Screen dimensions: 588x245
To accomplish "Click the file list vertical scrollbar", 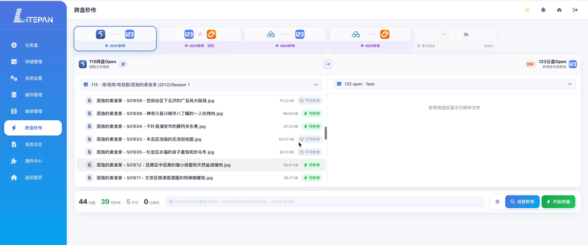I will (x=326, y=133).
